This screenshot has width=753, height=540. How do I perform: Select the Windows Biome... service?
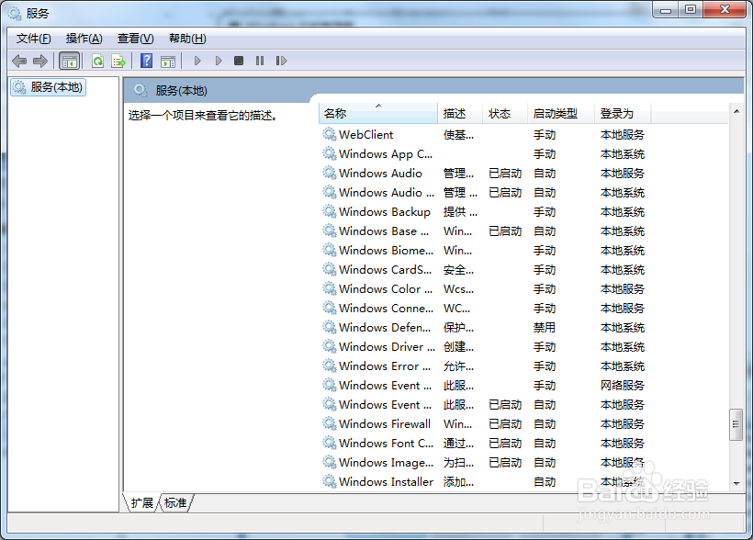point(523,251)
